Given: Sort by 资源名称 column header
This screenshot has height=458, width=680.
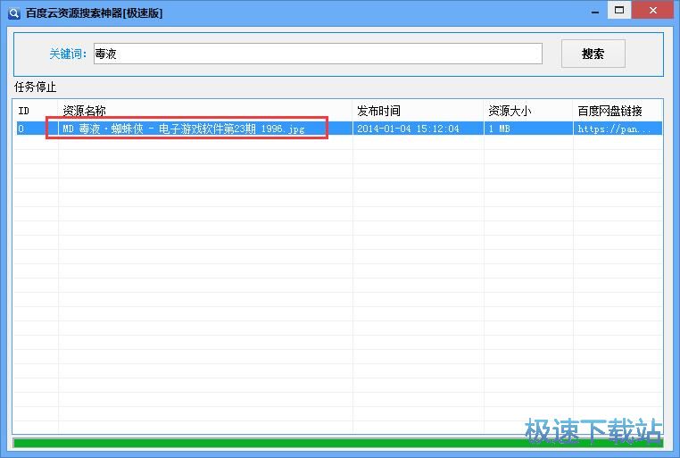Looking at the screenshot, I should (x=205, y=111).
